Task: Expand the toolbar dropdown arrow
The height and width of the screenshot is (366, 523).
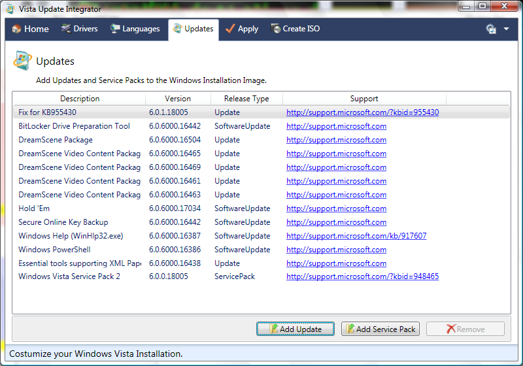Action: point(506,29)
